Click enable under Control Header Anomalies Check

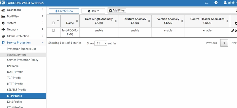click(207, 30)
